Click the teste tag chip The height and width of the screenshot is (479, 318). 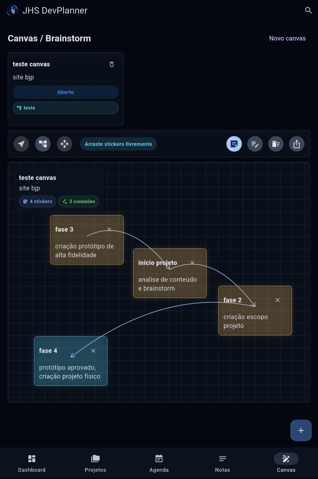pos(65,108)
